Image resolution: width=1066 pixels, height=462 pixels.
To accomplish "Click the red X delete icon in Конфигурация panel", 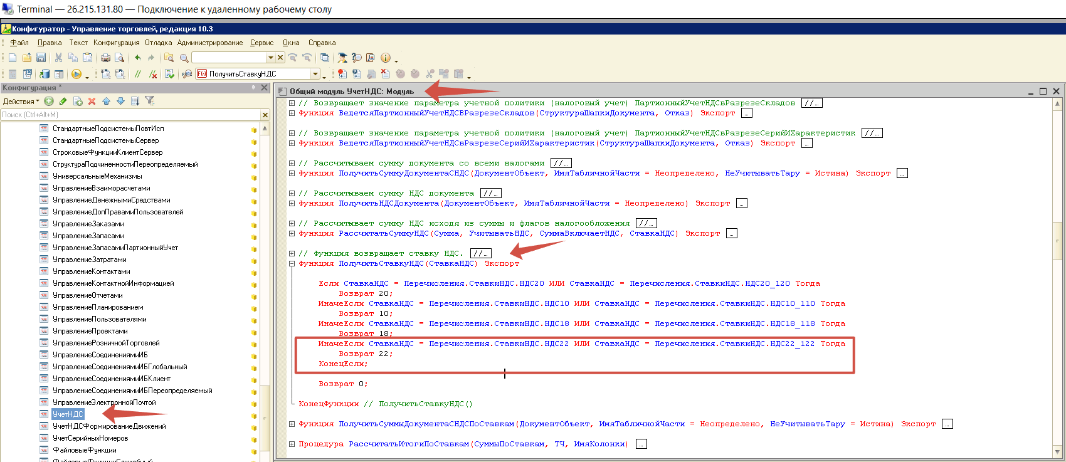I will (x=92, y=101).
